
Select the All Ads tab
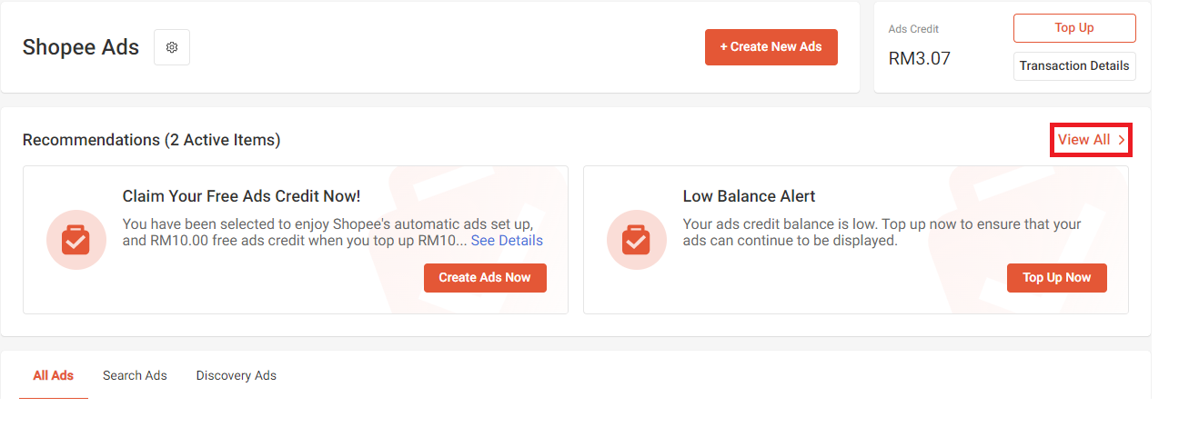[x=54, y=376]
